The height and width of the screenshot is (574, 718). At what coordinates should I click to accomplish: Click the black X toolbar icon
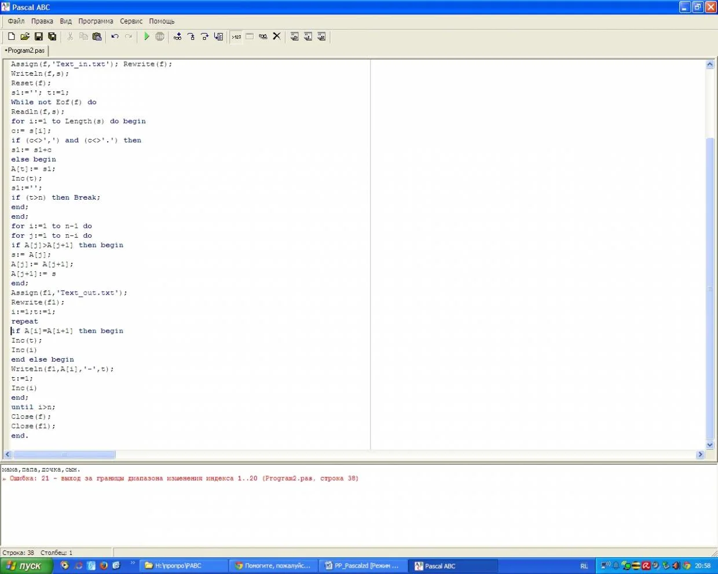277,36
